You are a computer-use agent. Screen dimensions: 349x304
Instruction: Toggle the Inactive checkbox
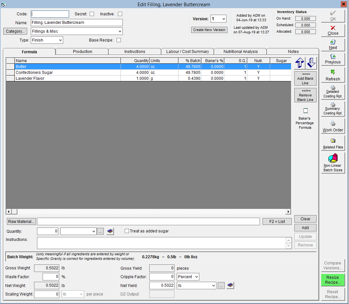point(120,14)
